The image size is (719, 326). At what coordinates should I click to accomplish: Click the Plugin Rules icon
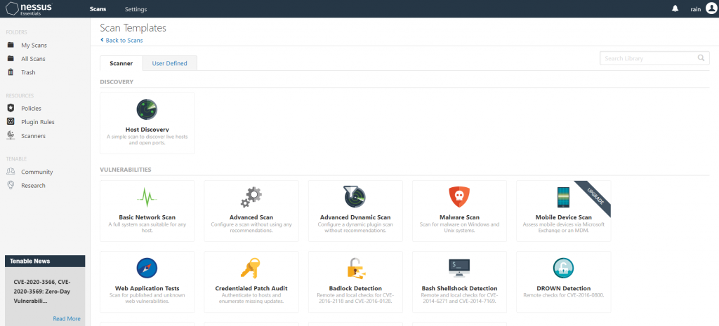point(11,122)
